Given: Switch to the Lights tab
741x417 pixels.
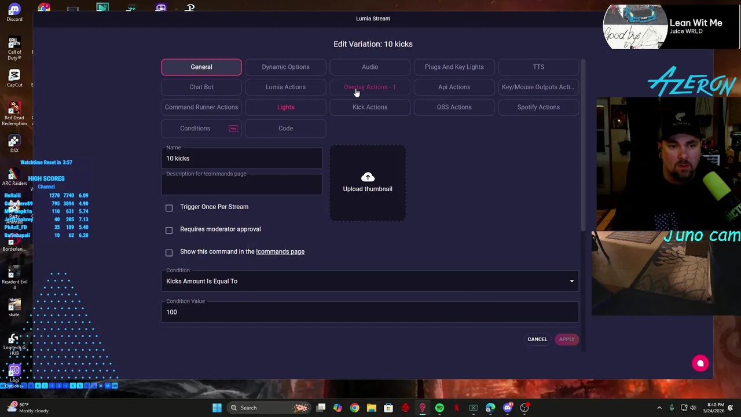Looking at the screenshot, I should [x=285, y=107].
